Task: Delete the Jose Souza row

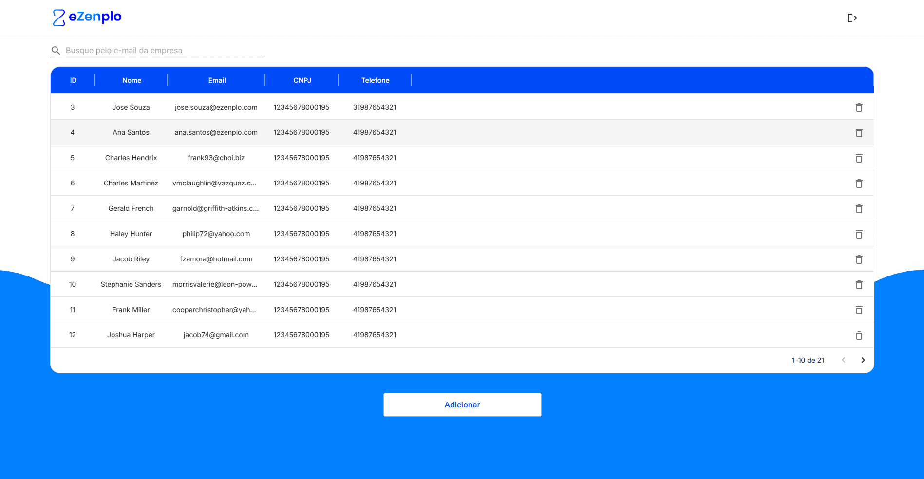Action: 859,108
